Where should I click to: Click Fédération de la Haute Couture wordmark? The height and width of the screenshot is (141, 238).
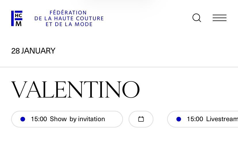point(69,18)
